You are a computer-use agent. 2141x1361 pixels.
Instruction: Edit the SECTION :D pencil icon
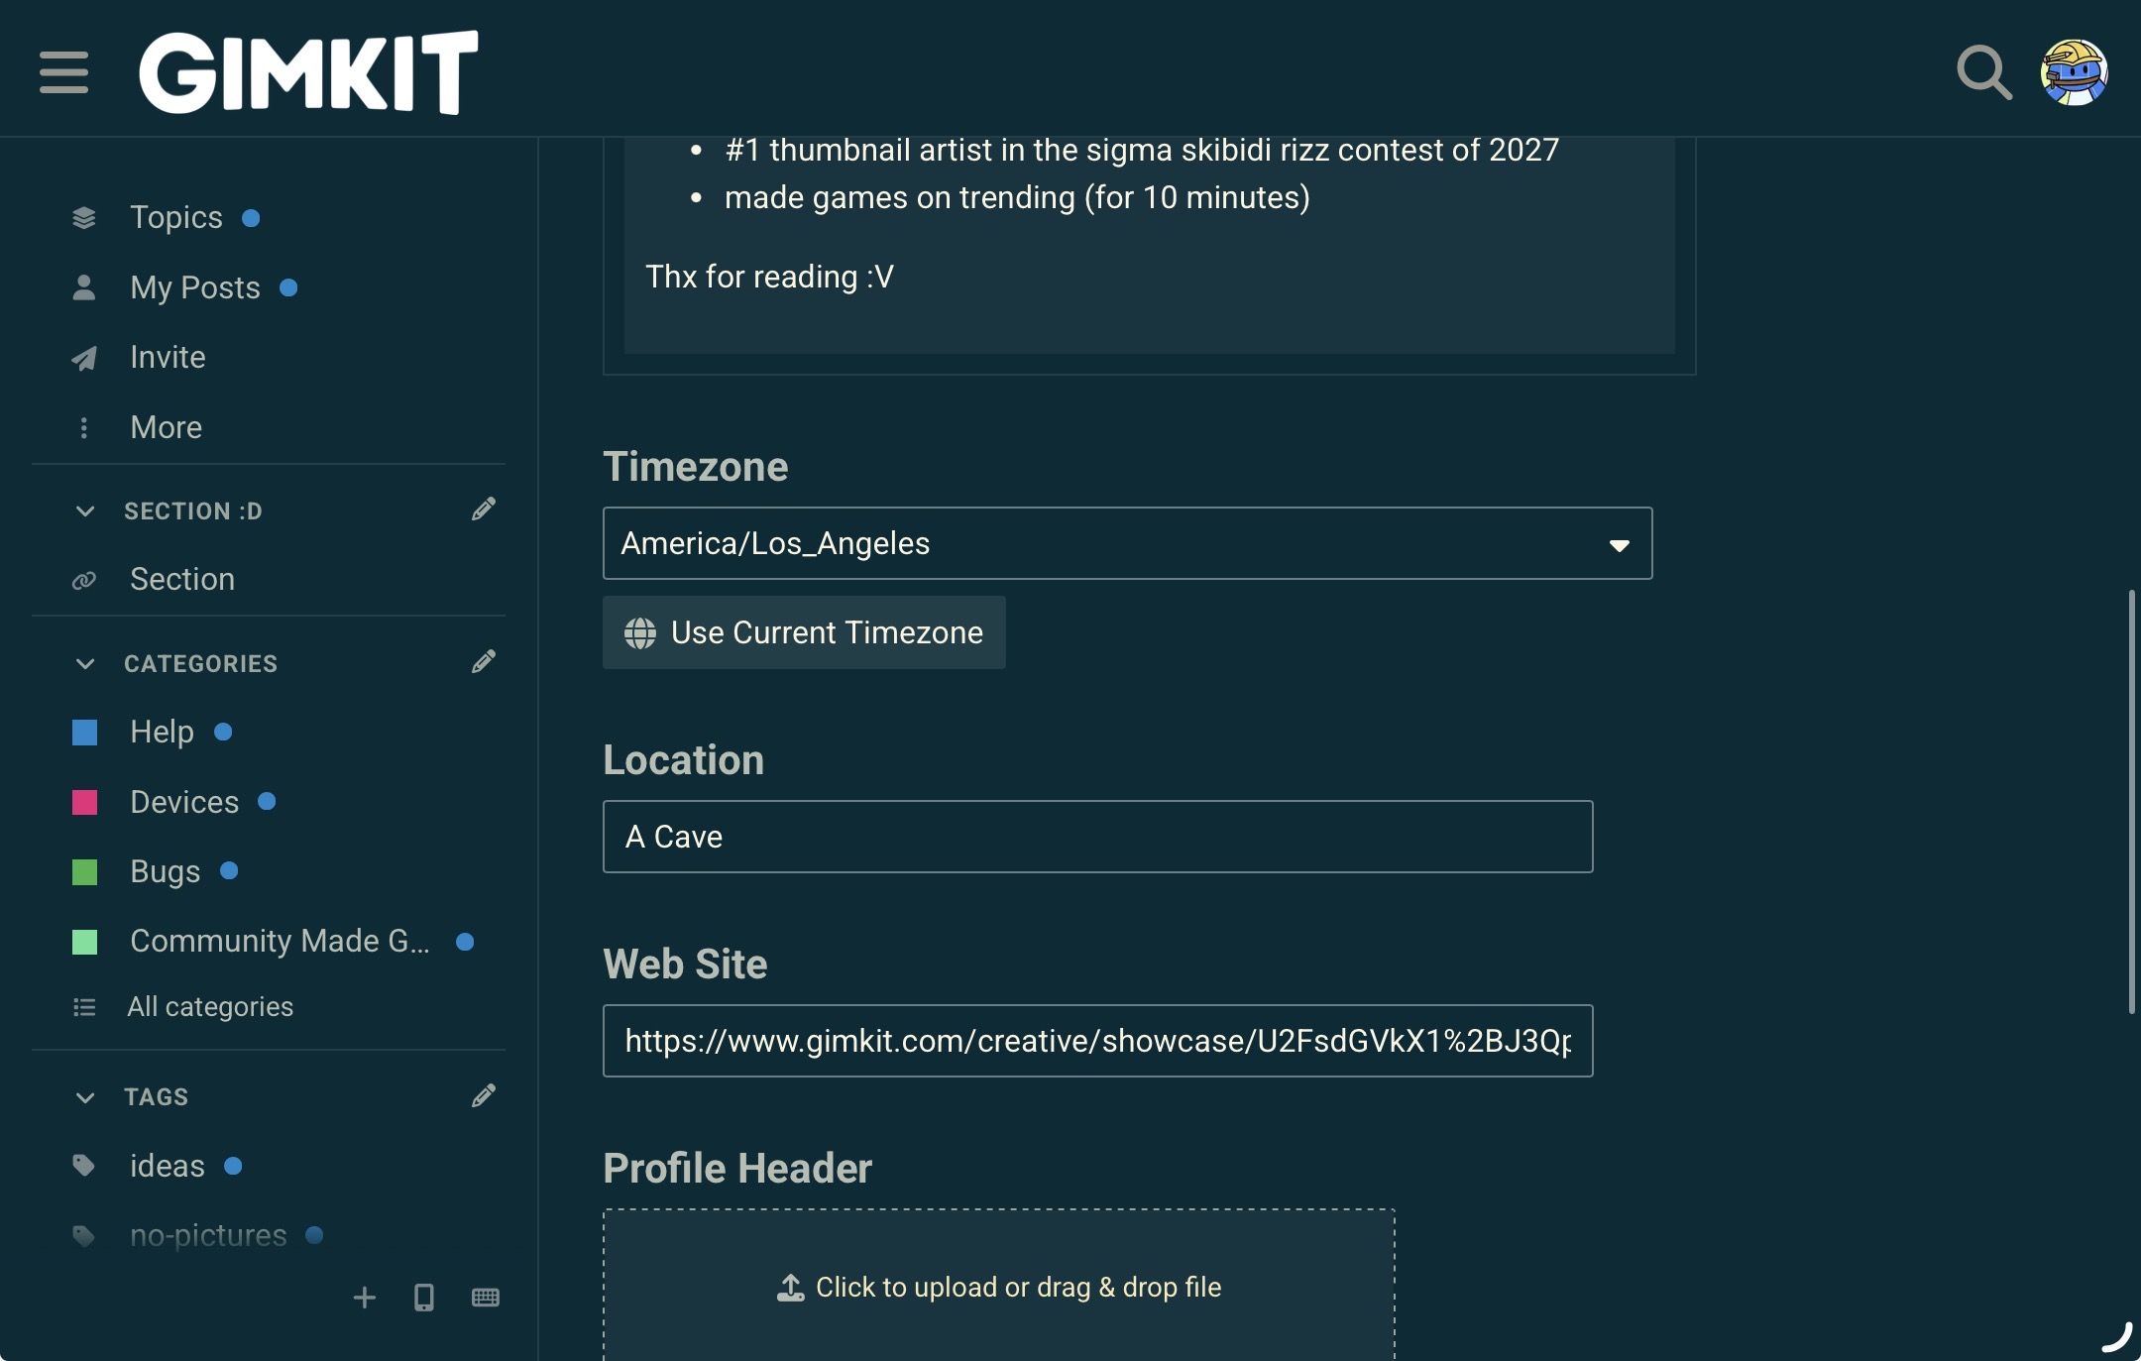point(484,510)
